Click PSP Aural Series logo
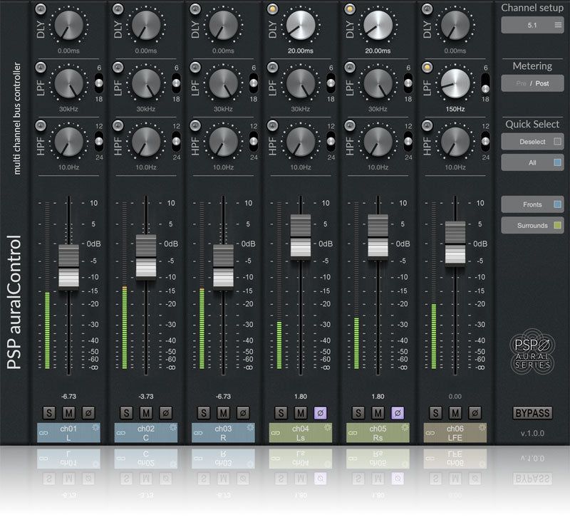Viewport: 570px width, 517px height. coord(532,352)
